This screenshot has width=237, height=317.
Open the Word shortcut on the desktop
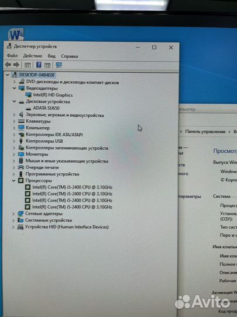pos(16,35)
